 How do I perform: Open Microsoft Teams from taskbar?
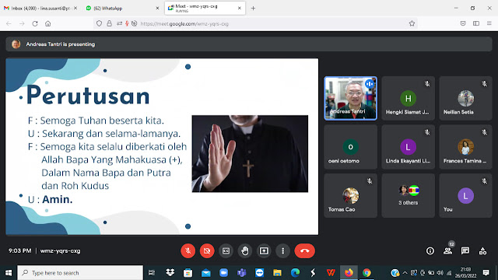241,273
